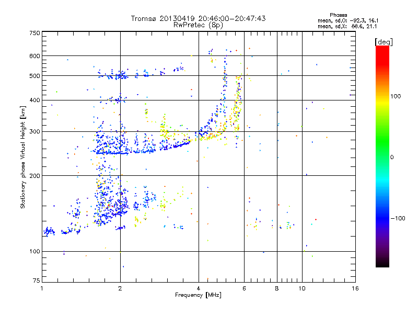Click the "RwPretec (8p)" subtitle
This screenshot has height=314, width=418.
198,25
